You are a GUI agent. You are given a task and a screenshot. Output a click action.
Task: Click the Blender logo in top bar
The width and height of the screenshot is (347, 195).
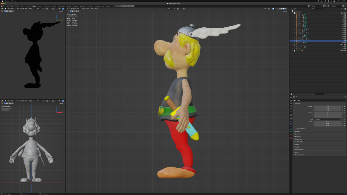[x=1, y=6]
